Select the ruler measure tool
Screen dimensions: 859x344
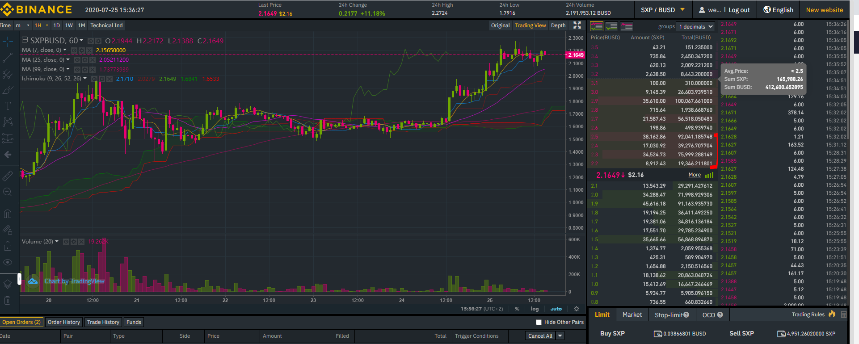tap(8, 176)
